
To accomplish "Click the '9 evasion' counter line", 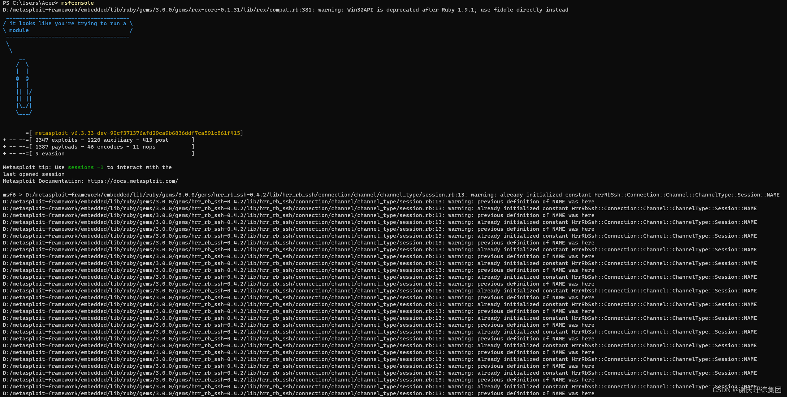I will 50,153.
